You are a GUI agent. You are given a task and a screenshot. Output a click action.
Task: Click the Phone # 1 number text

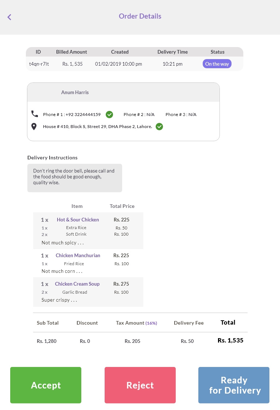[72, 115]
